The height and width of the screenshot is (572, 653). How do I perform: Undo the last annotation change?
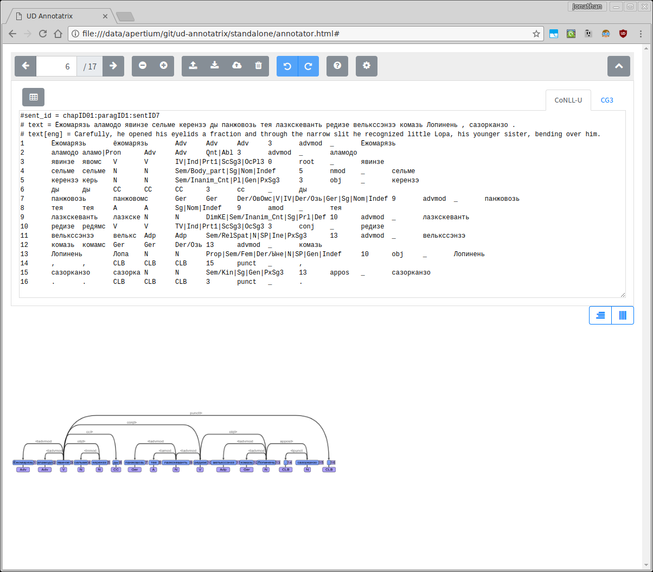click(287, 66)
